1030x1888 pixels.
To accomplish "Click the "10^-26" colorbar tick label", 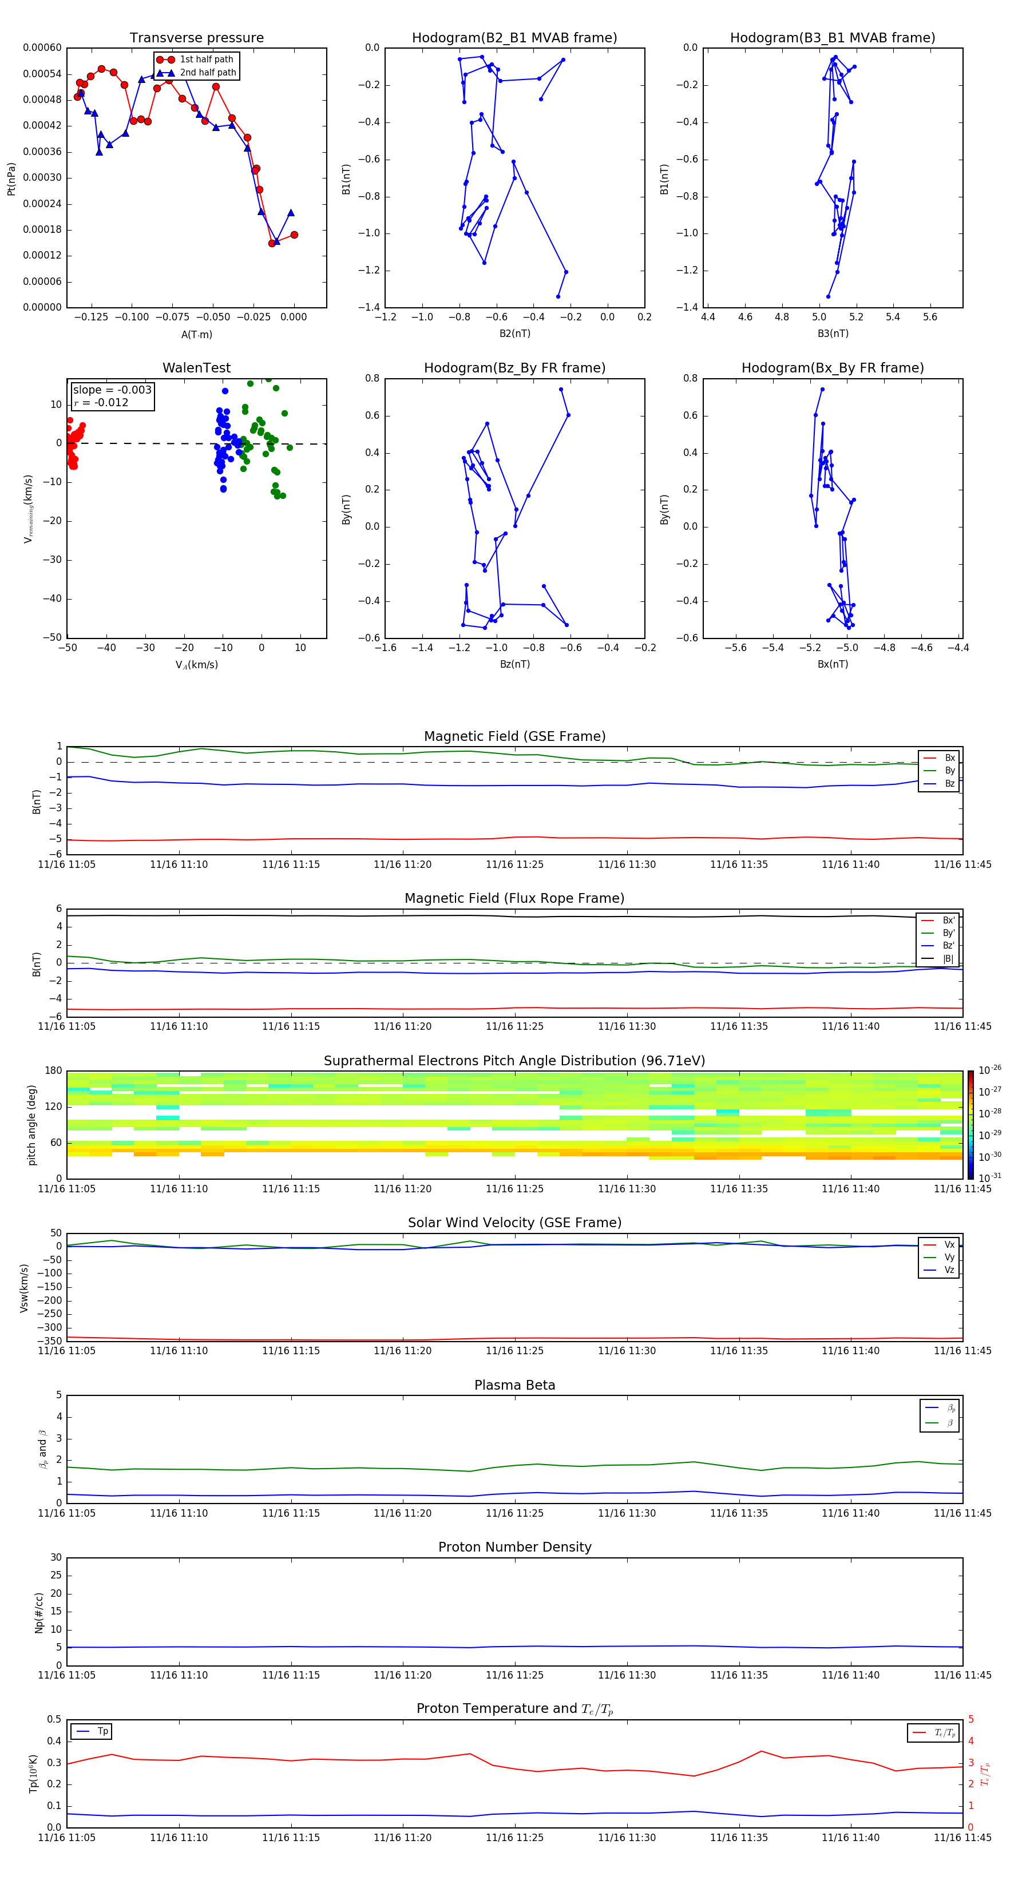I will pos(990,1070).
